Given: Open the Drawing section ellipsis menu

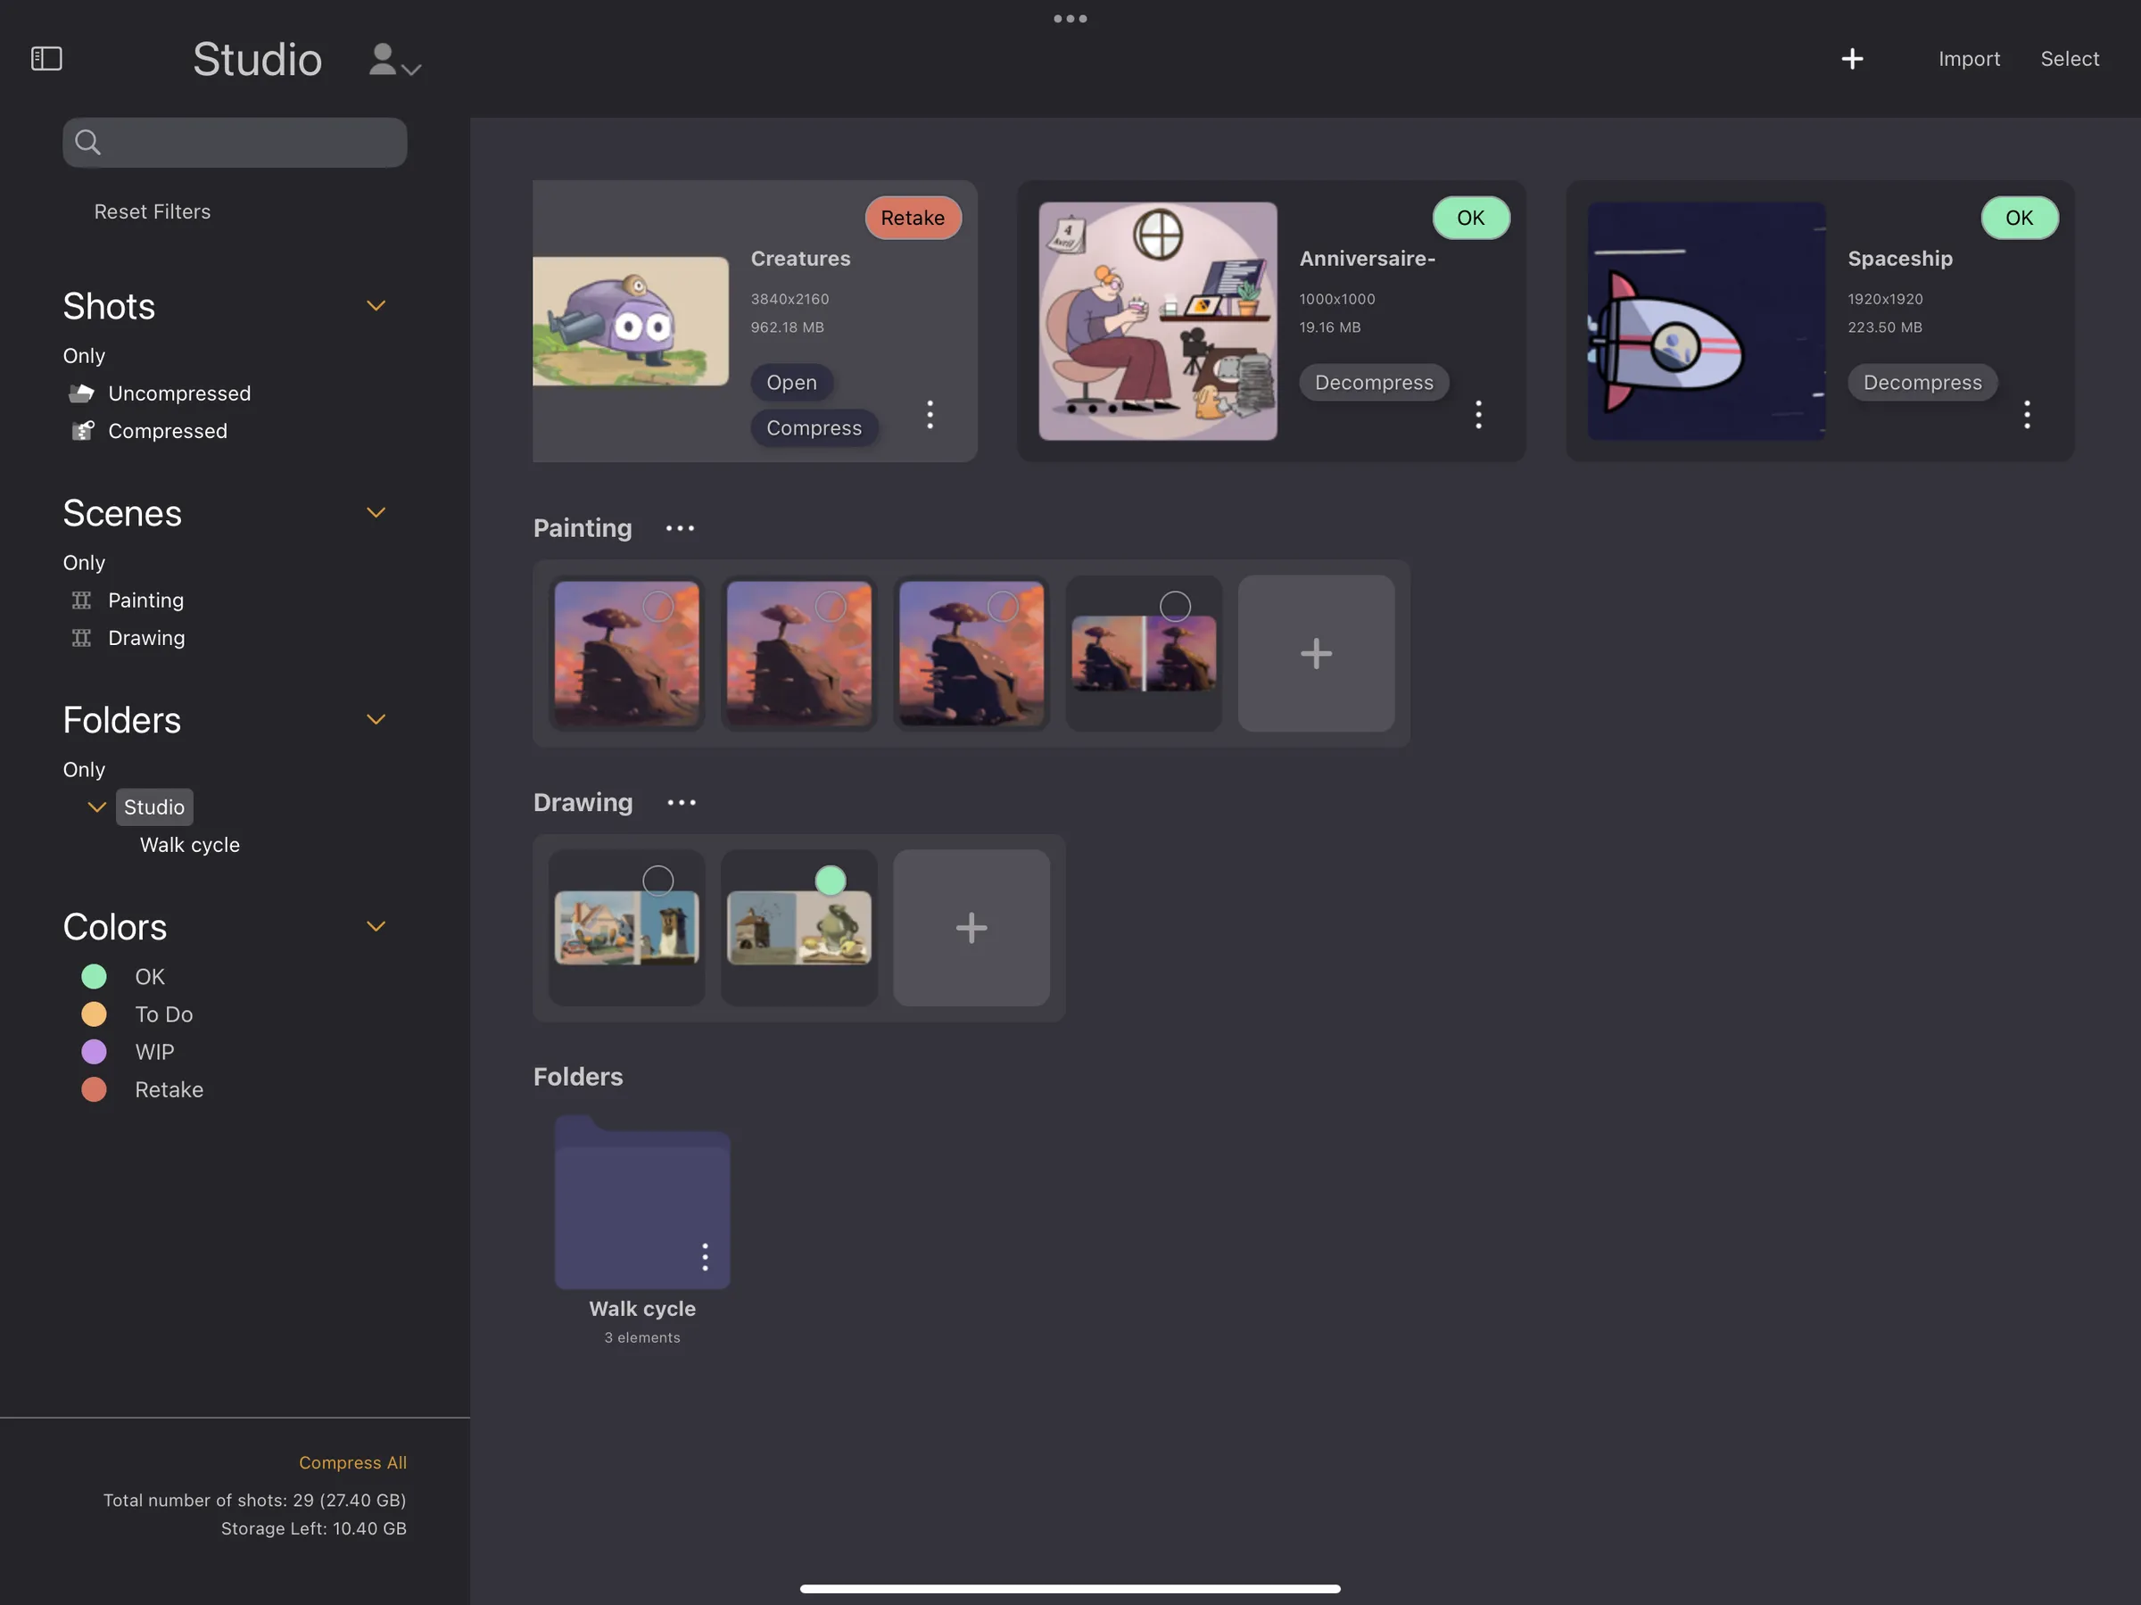Looking at the screenshot, I should (681, 803).
